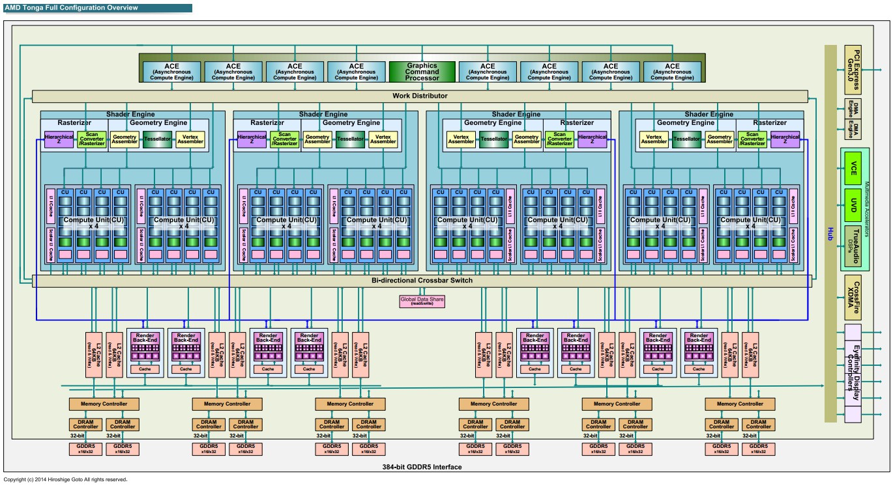
Task: Click the 384-bit GDDR5 Interface label
Action: click(422, 467)
